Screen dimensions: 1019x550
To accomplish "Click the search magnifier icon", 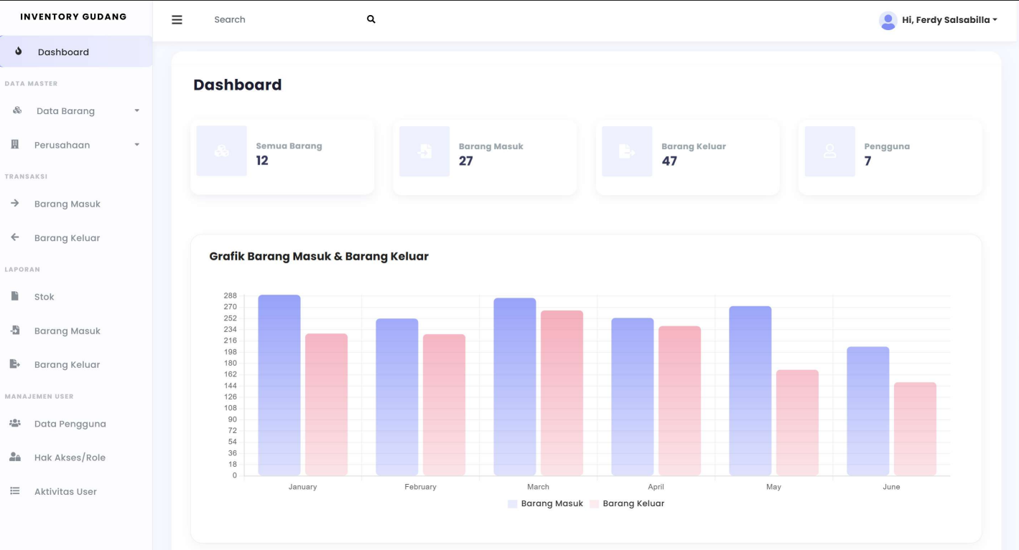I will [x=371, y=19].
